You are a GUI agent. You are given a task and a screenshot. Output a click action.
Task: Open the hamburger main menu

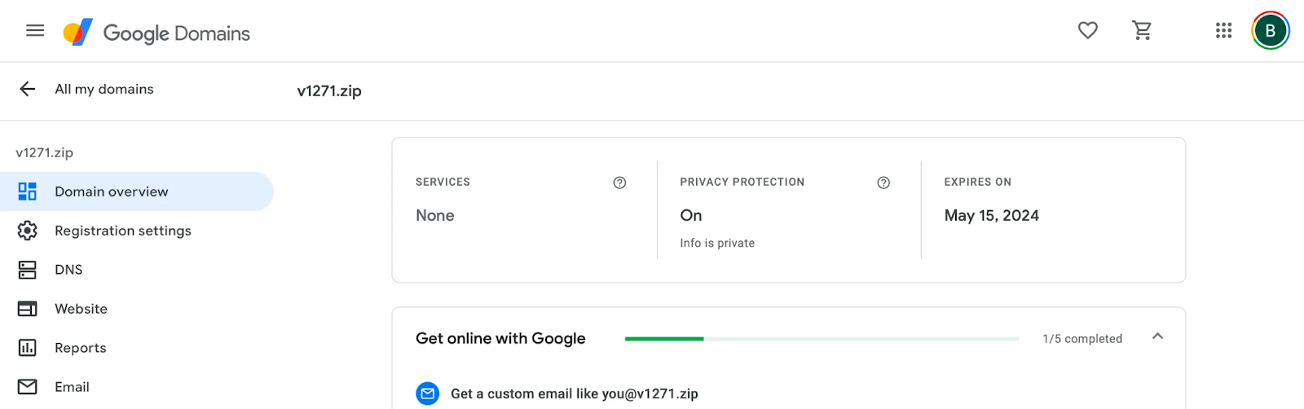(x=35, y=31)
